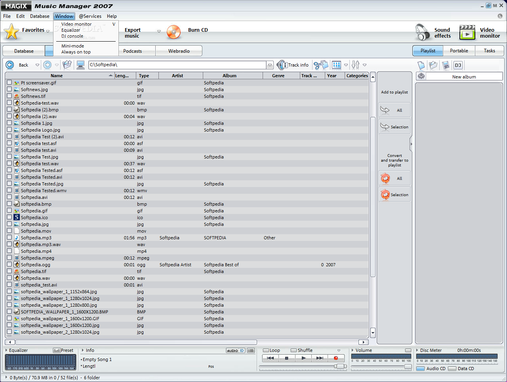This screenshot has width=507, height=382.
Task: Open Video monitor clapperboard icon
Action: (x=467, y=32)
